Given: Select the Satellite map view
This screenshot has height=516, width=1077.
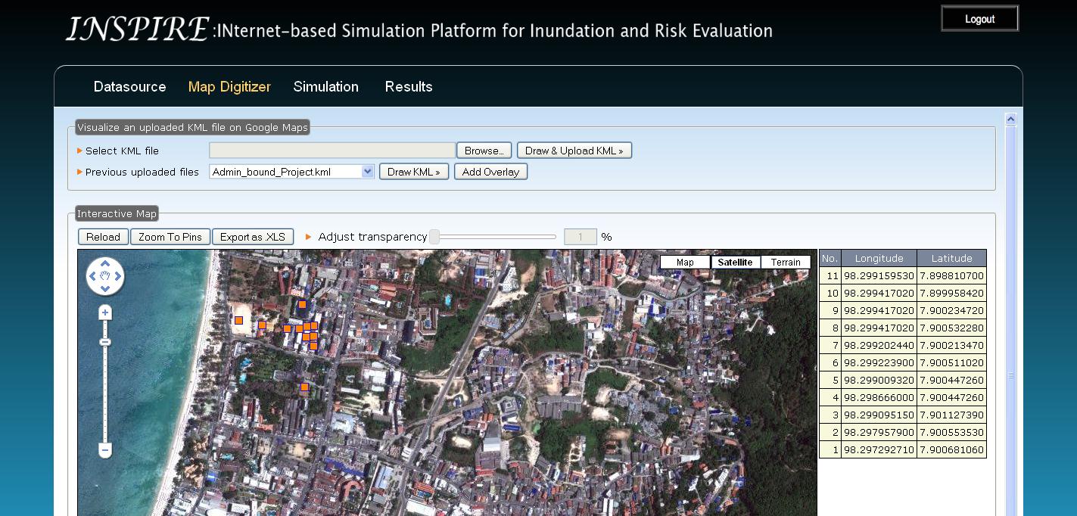Looking at the screenshot, I should [735, 263].
